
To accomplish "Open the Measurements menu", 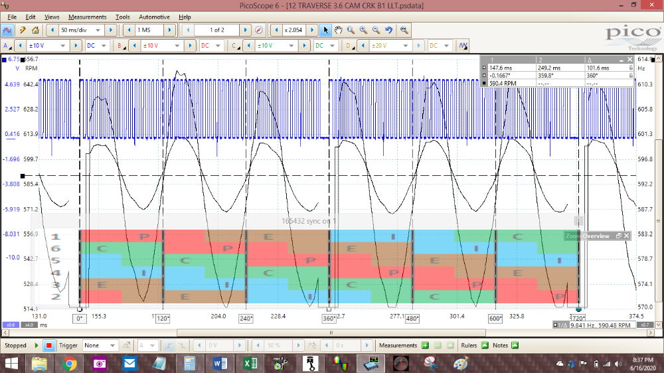I will click(x=87, y=17).
